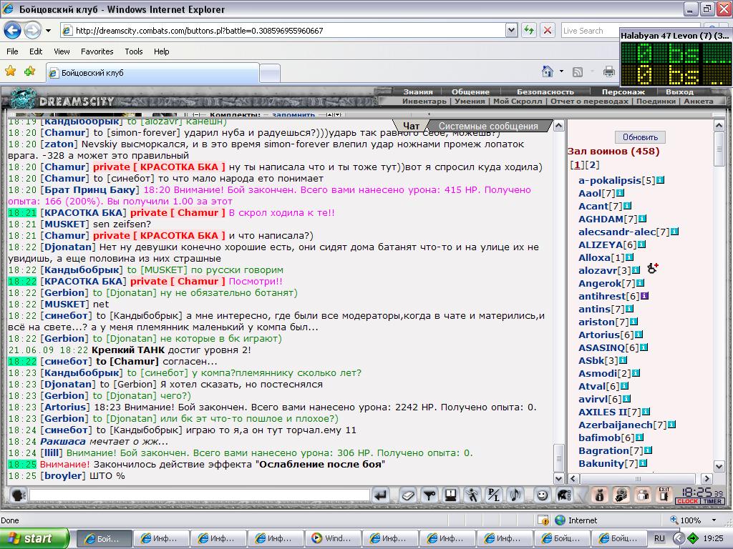Click the Обновить button
The width and height of the screenshot is (733, 549).
640,137
